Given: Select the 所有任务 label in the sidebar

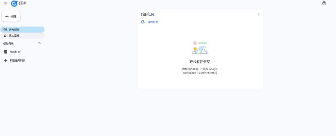Looking at the screenshot, I should click(x=14, y=30).
